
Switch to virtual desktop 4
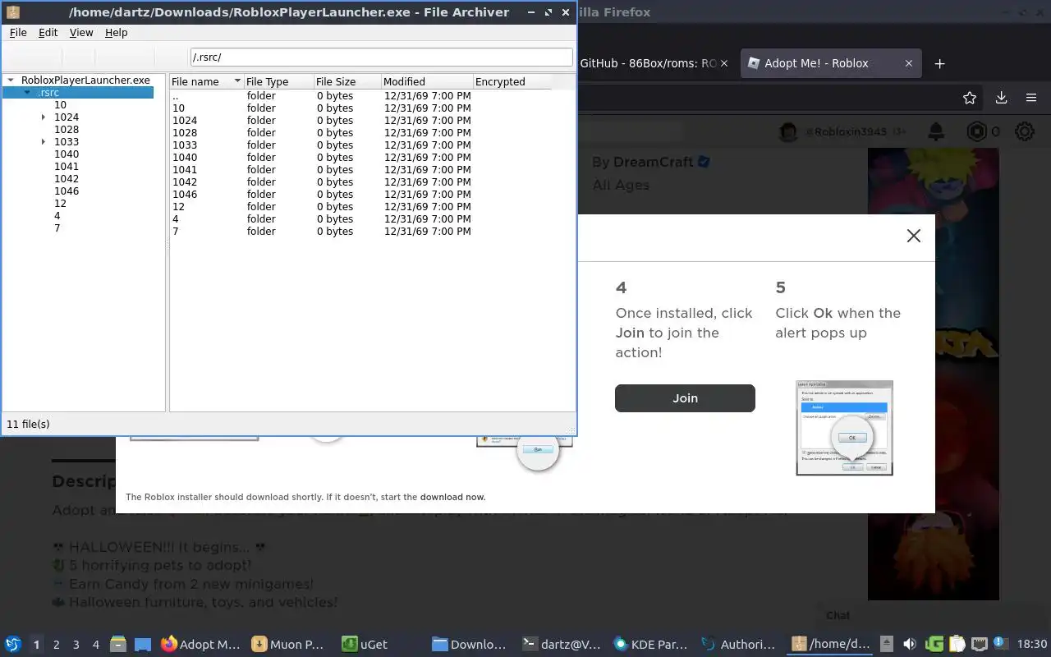point(96,645)
